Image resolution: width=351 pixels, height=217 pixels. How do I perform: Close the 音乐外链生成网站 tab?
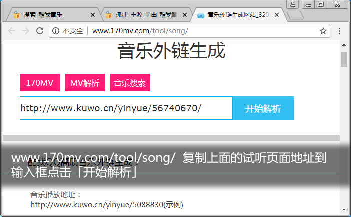pyautogui.click(x=277, y=15)
